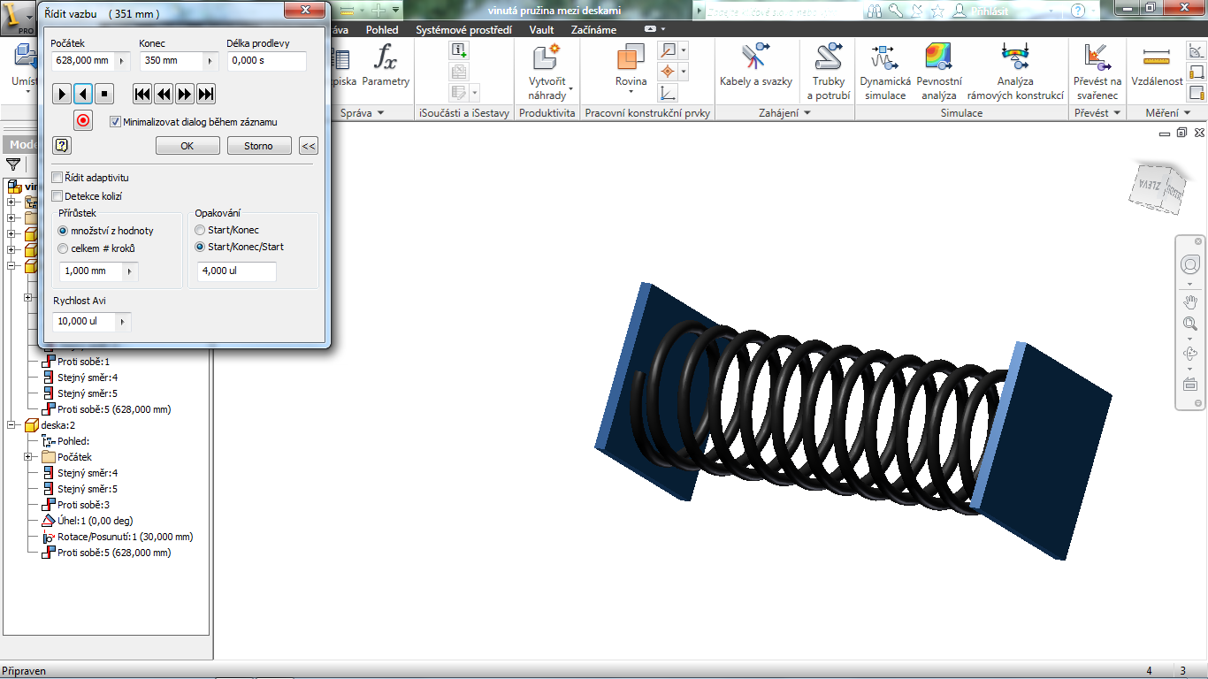
Task: Open Rychlost Avi arrow menu
Action: (x=123, y=322)
